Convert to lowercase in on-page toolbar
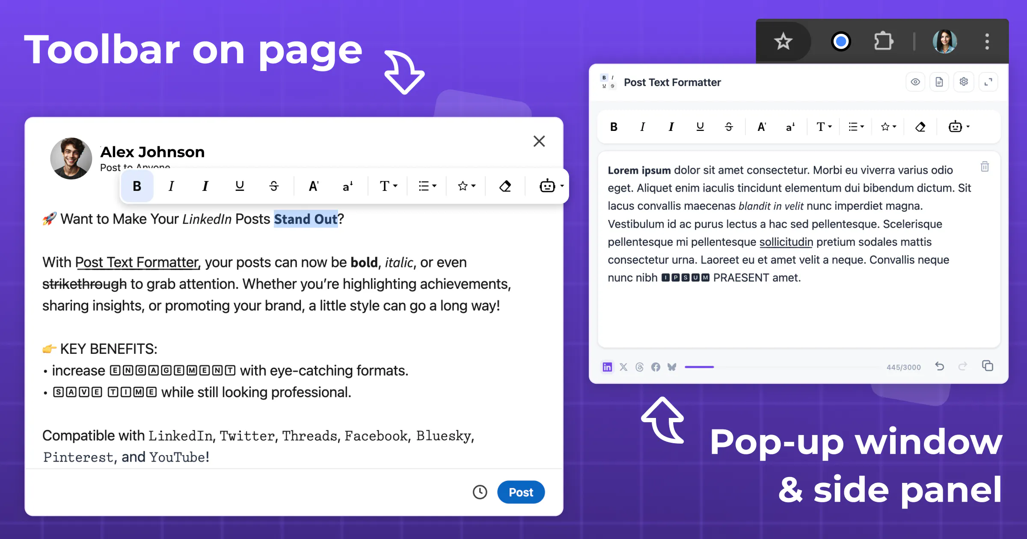Image resolution: width=1027 pixels, height=539 pixels. tap(347, 186)
